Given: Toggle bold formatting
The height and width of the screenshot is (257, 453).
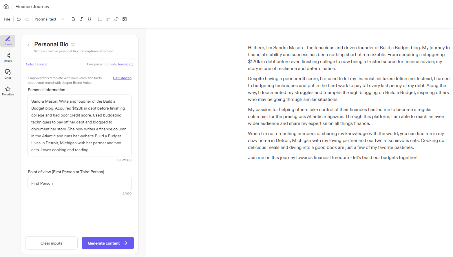Looking at the screenshot, I should [x=73, y=19].
